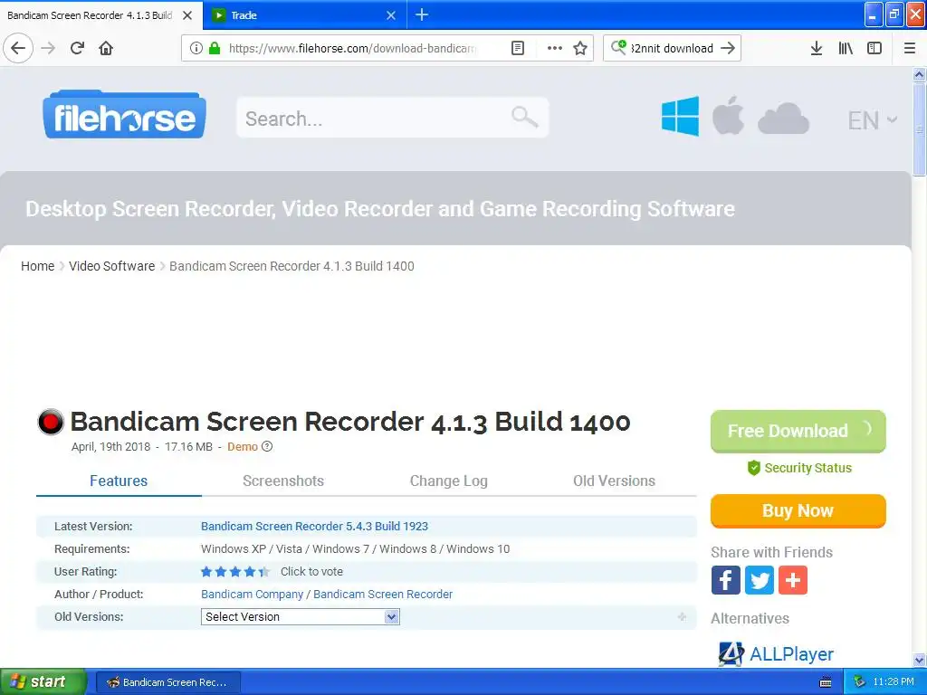This screenshot has width=927, height=695.
Task: Switch to the Features tab
Action: coord(119,481)
